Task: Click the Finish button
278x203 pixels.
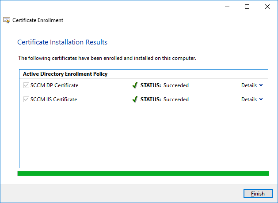Action: pos(258,194)
